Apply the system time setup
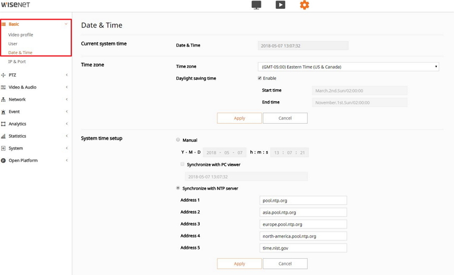 point(239,264)
